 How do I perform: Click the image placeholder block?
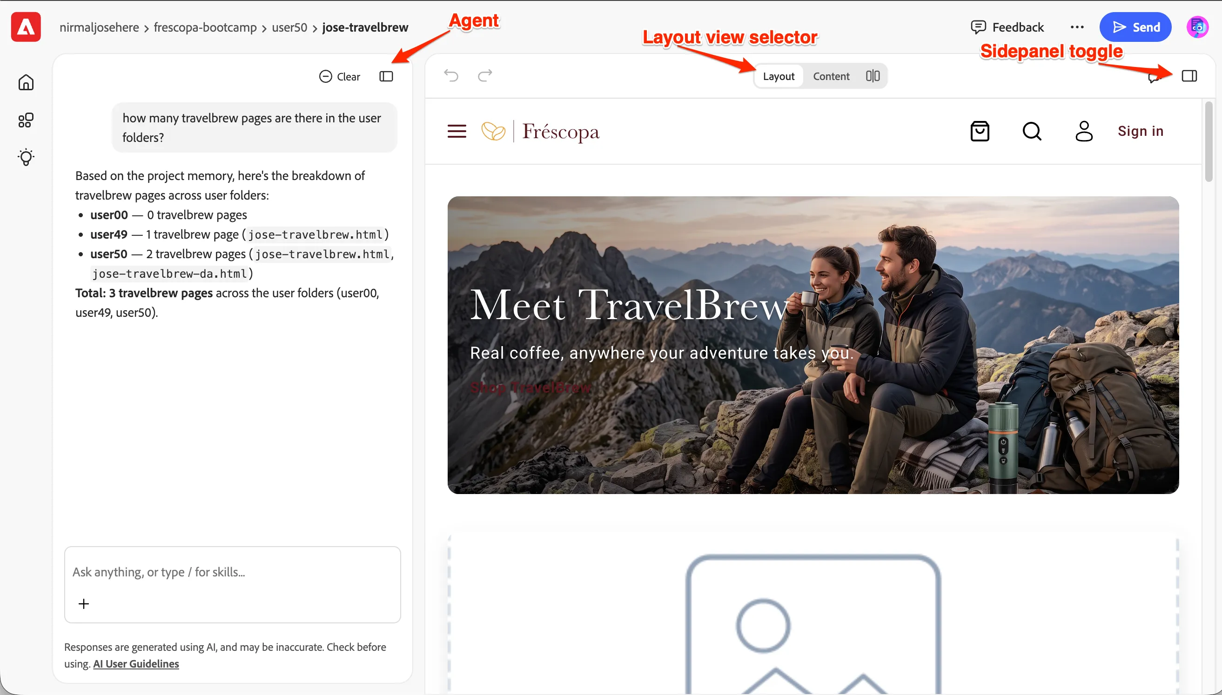tap(813, 616)
